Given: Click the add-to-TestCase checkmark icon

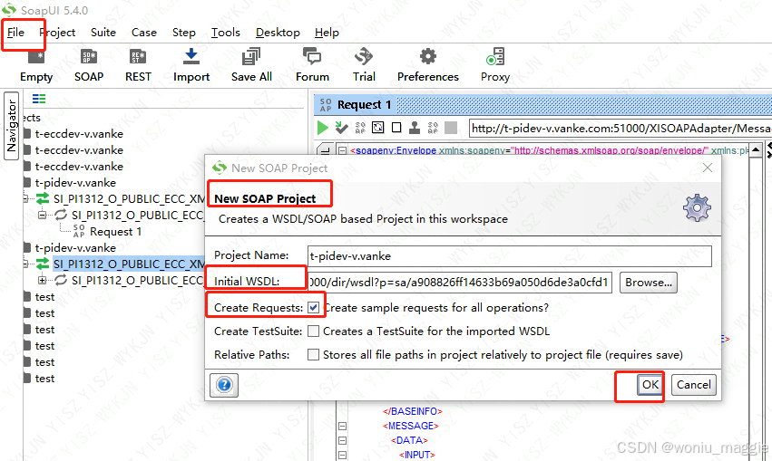Looking at the screenshot, I should pyautogui.click(x=341, y=128).
